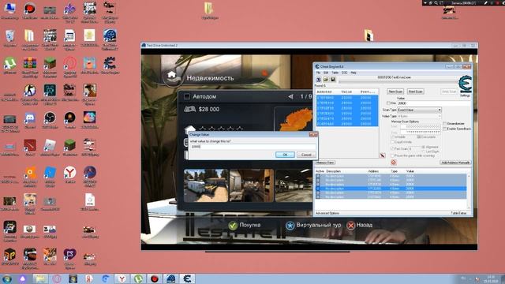Click the Покупка (buy) option in game
The width and height of the screenshot is (505, 284).
pos(245,225)
